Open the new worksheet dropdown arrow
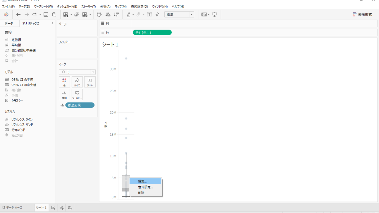The width and height of the screenshot is (379, 213). [71, 14]
